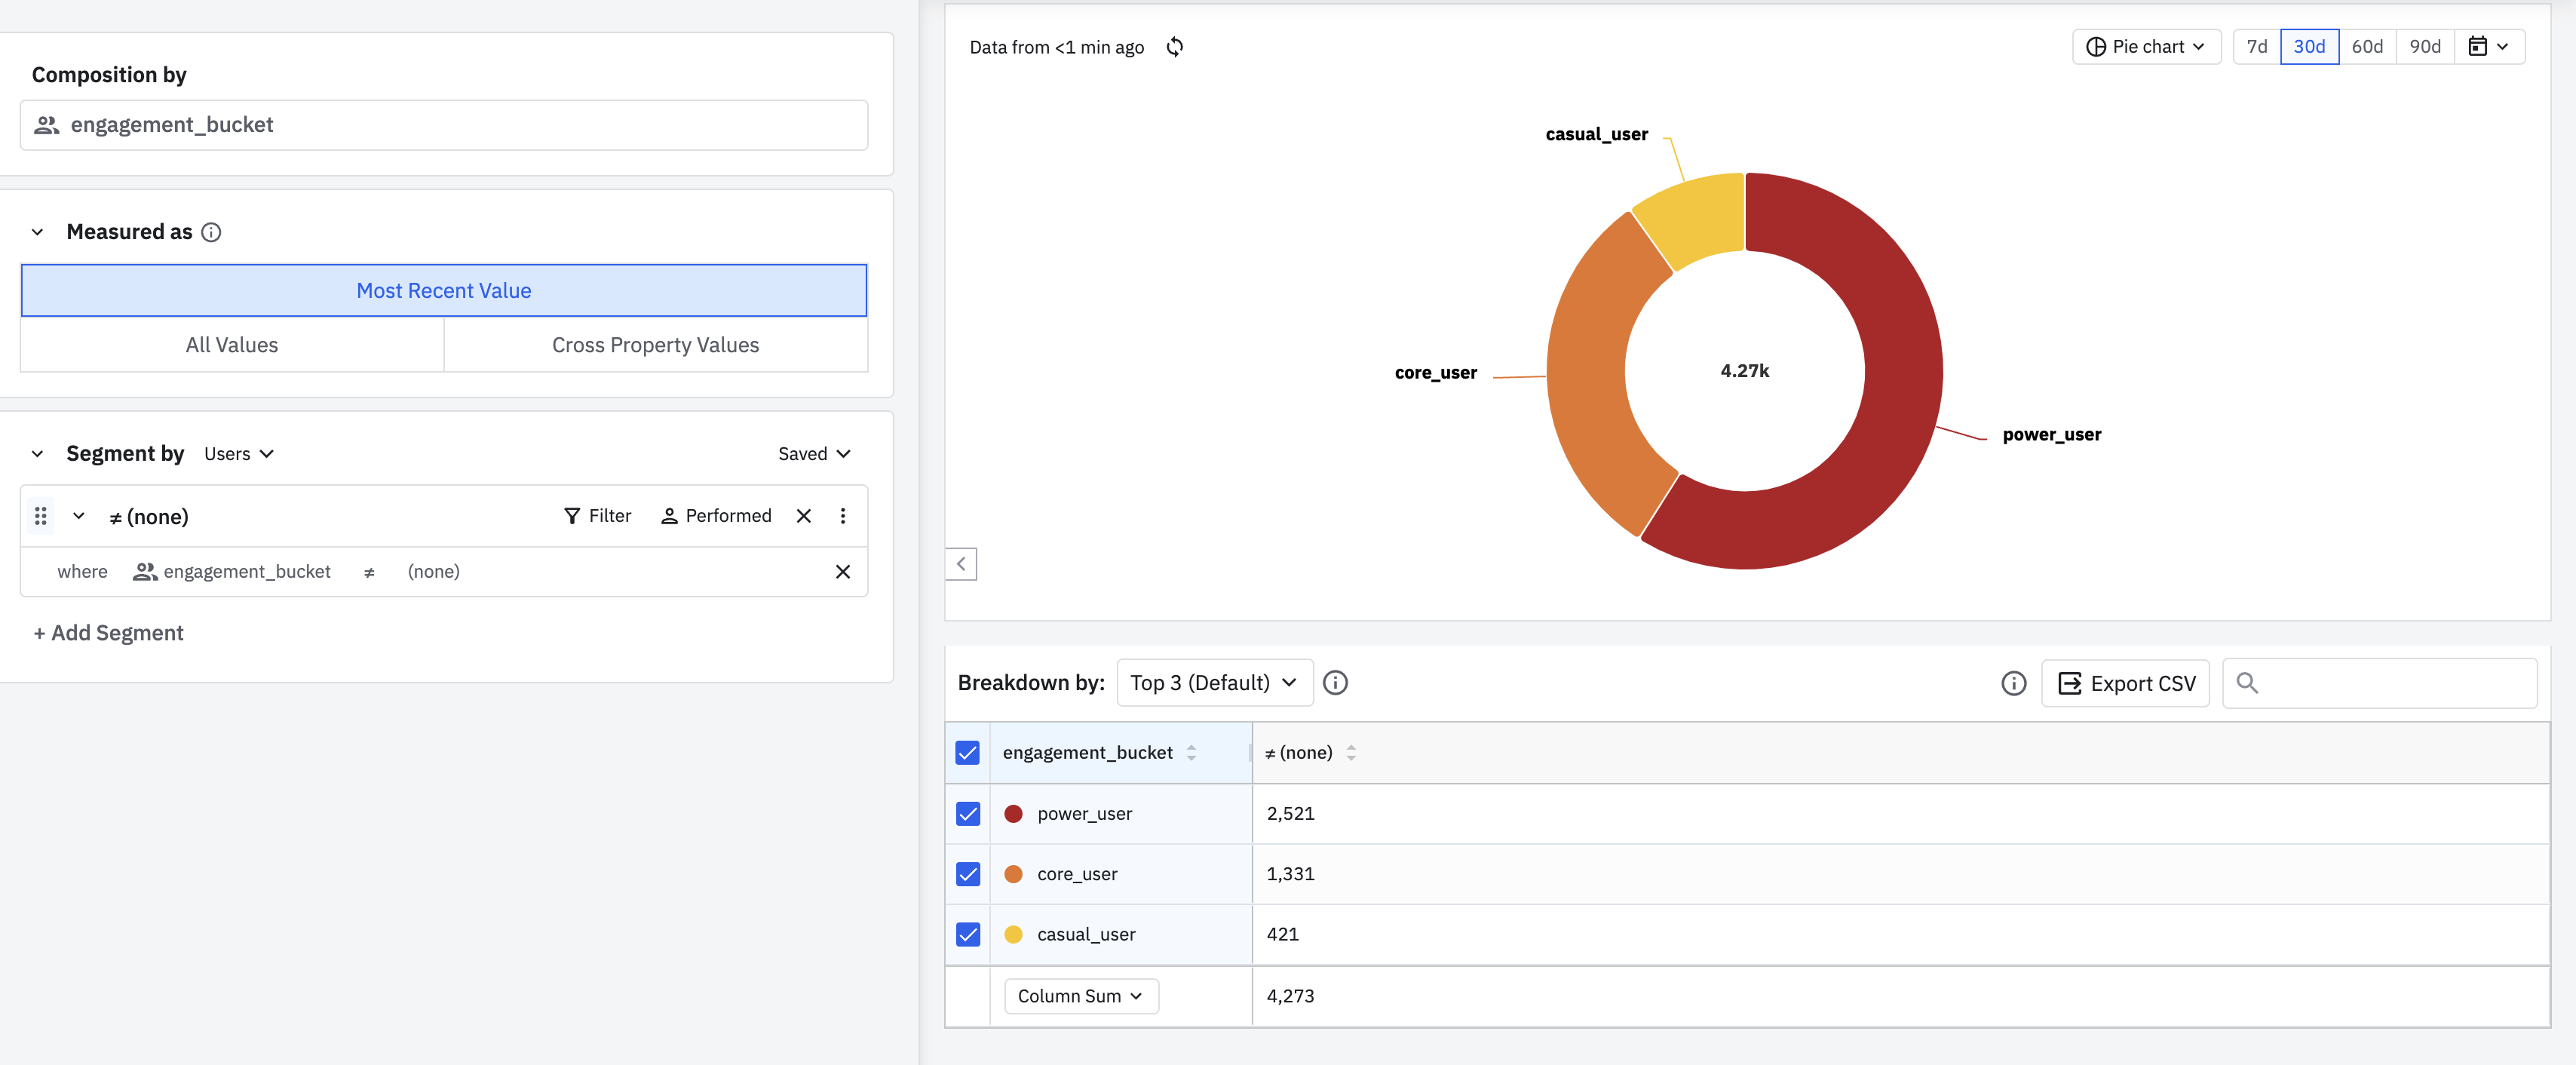The image size is (2576, 1065).
Task: Click the Export CSV button
Action: [x=2125, y=683]
